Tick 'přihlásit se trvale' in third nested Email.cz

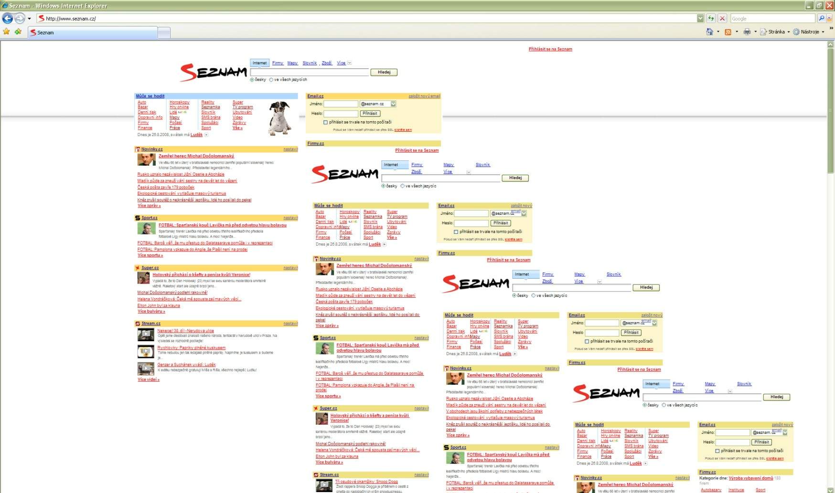click(587, 341)
